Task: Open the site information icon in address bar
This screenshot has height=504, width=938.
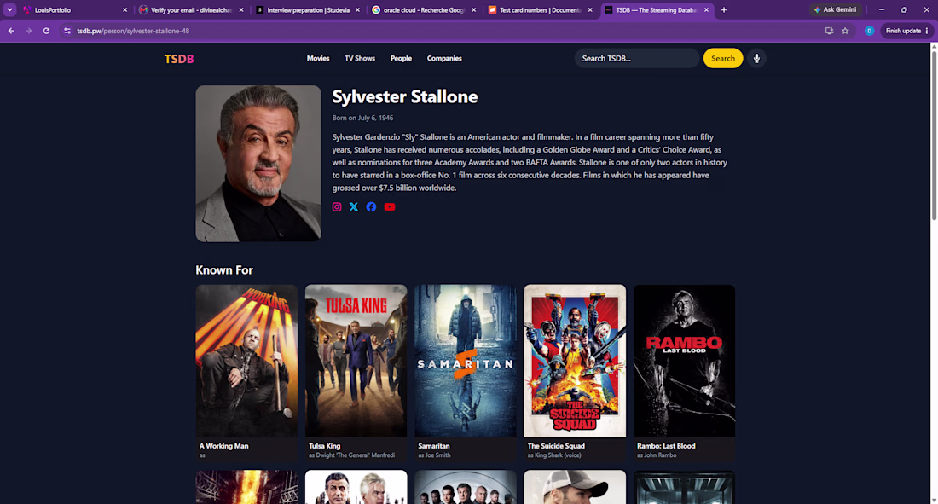Action: [67, 31]
